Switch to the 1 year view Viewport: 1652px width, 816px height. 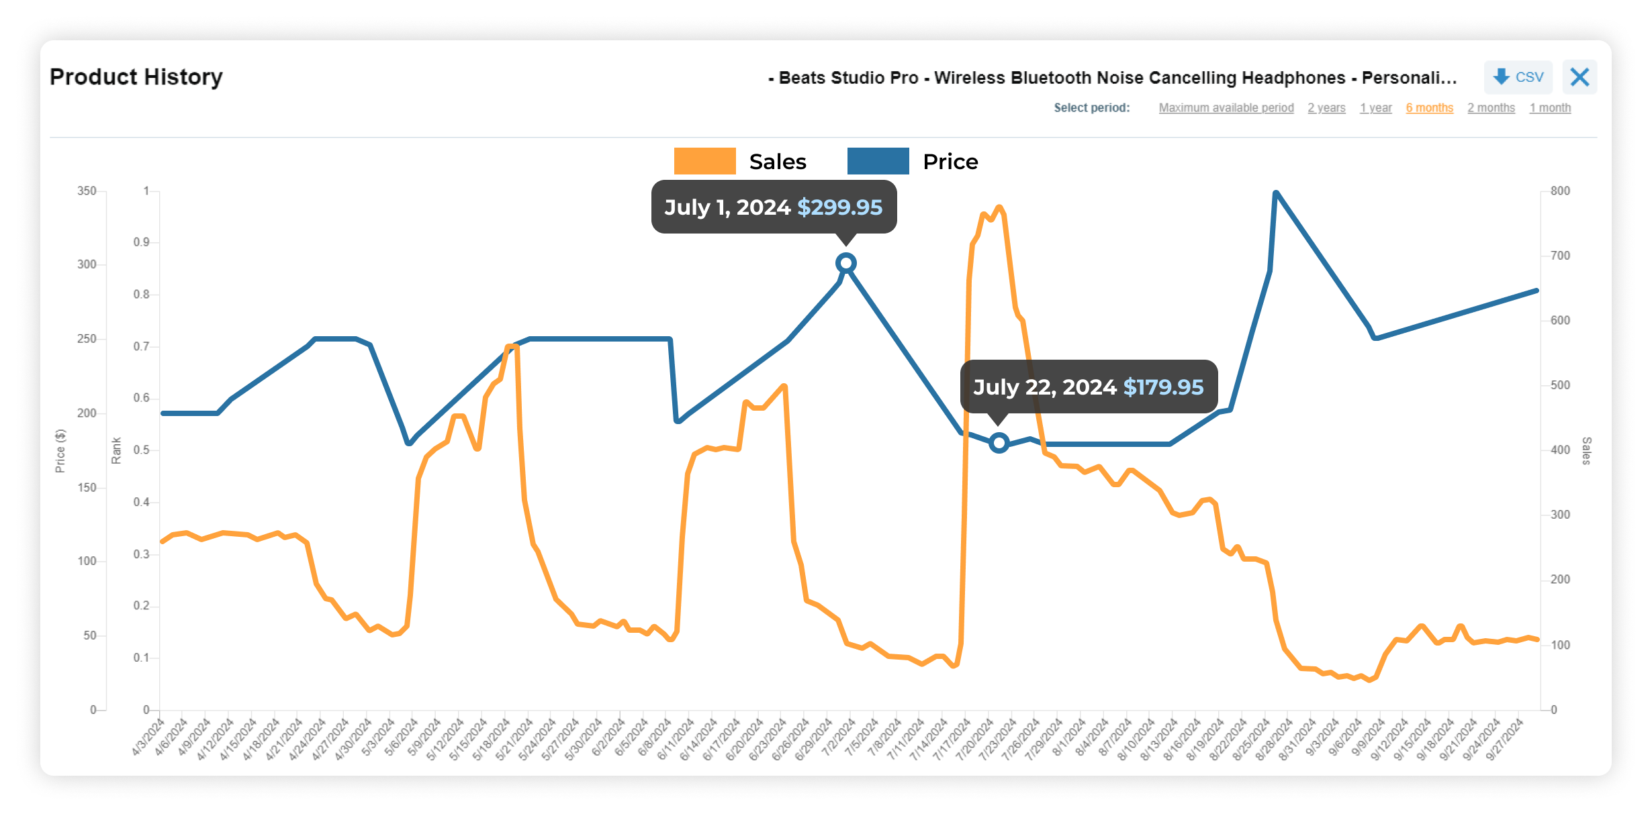pos(1376,107)
